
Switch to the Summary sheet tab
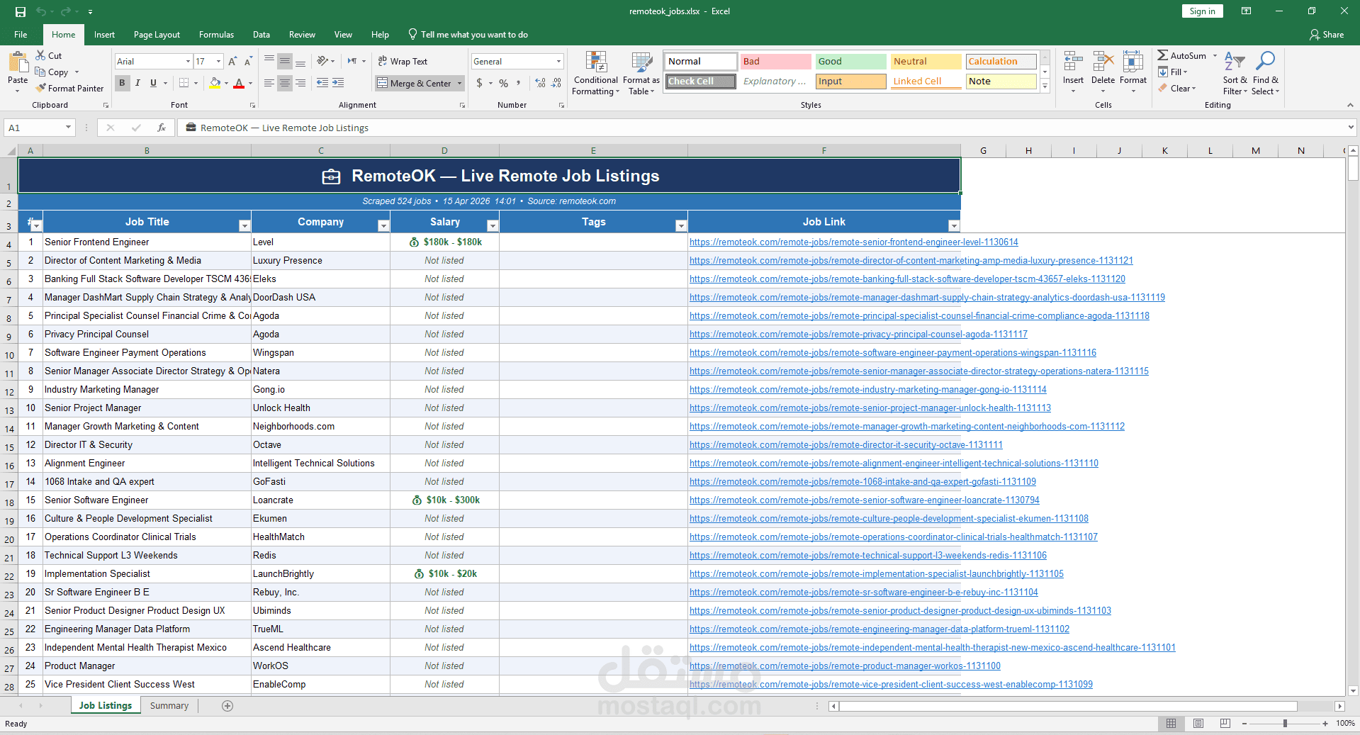tap(169, 706)
